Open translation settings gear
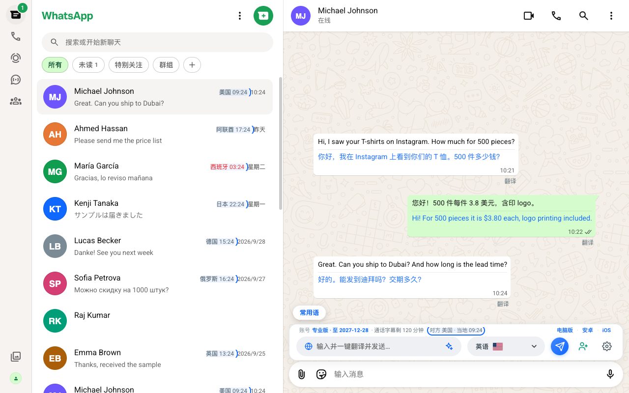629x393 pixels. tap(607, 346)
